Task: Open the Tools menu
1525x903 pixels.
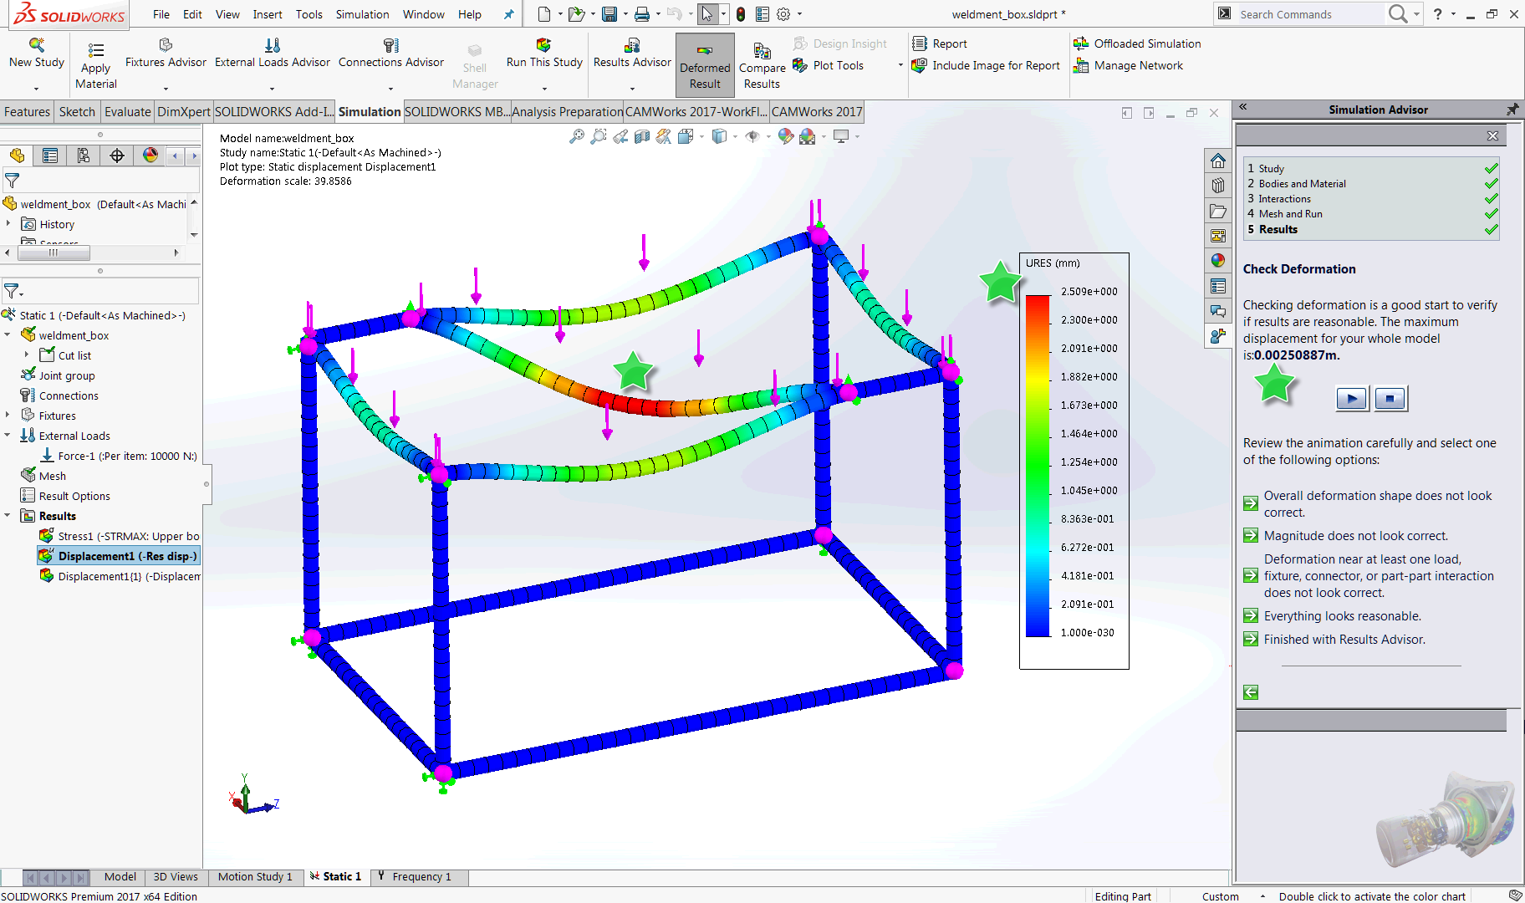Action: 309,14
